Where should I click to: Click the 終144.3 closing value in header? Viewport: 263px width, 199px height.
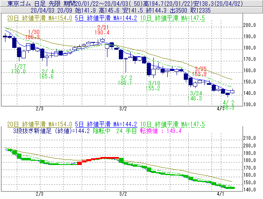pos(156,10)
